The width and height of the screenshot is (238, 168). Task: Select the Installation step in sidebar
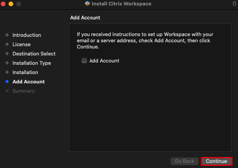pos(25,72)
